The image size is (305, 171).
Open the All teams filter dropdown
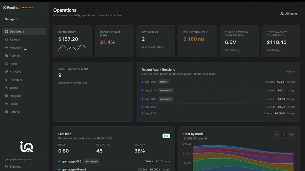point(289,14)
